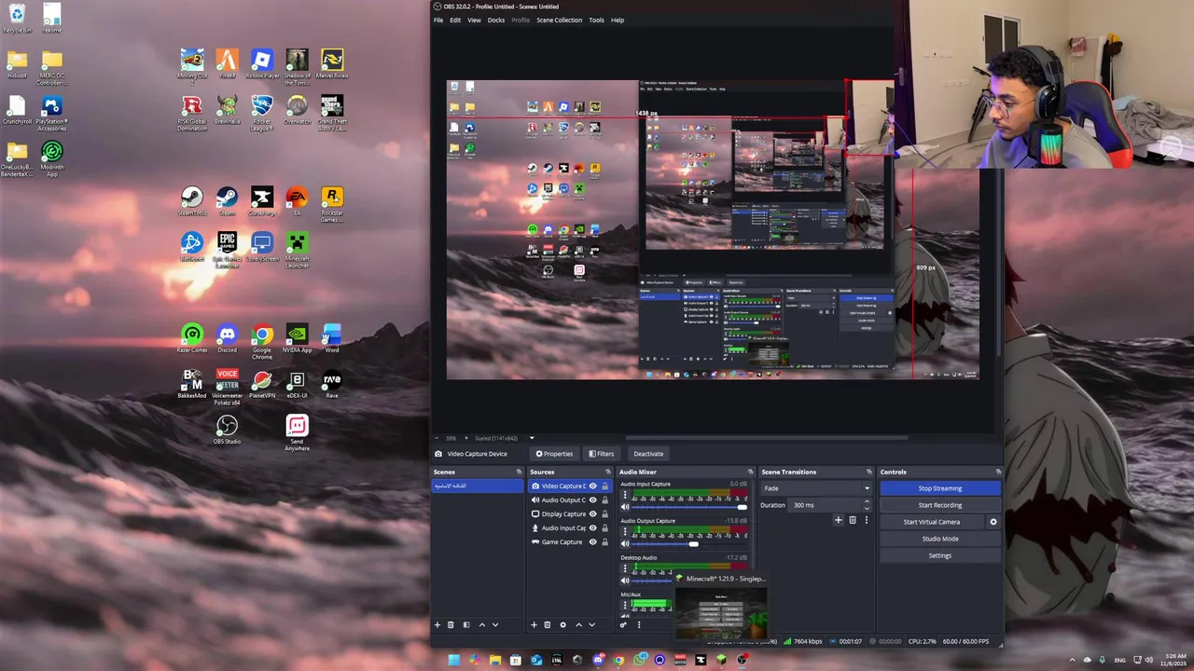Open options dots for Audio Input Capture channel
The width and height of the screenshot is (1194, 671).
625,495
